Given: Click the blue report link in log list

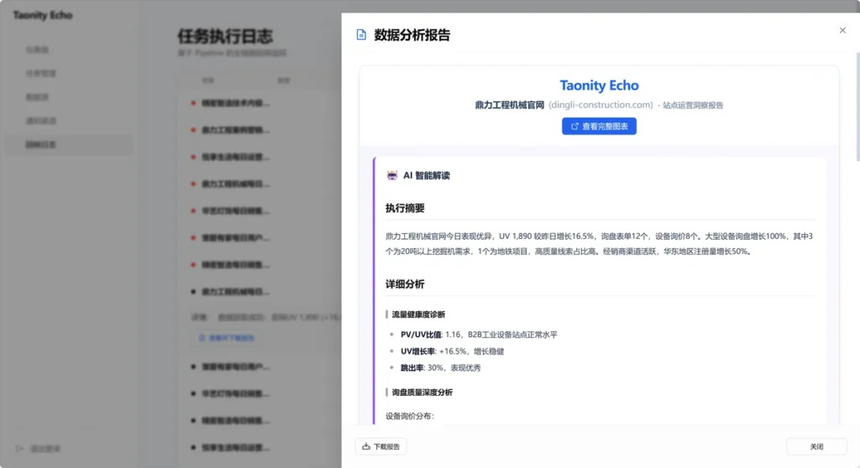Looking at the screenshot, I should point(227,338).
